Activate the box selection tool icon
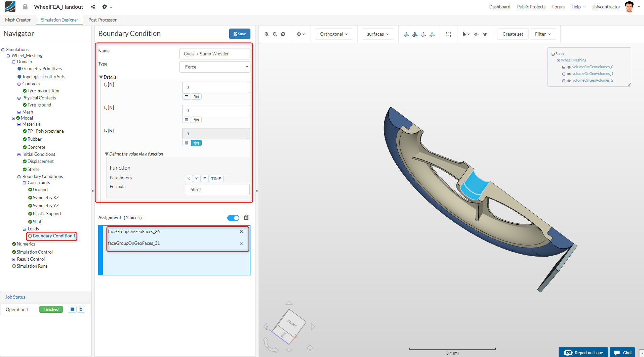This screenshot has height=357, width=644. 448,34
